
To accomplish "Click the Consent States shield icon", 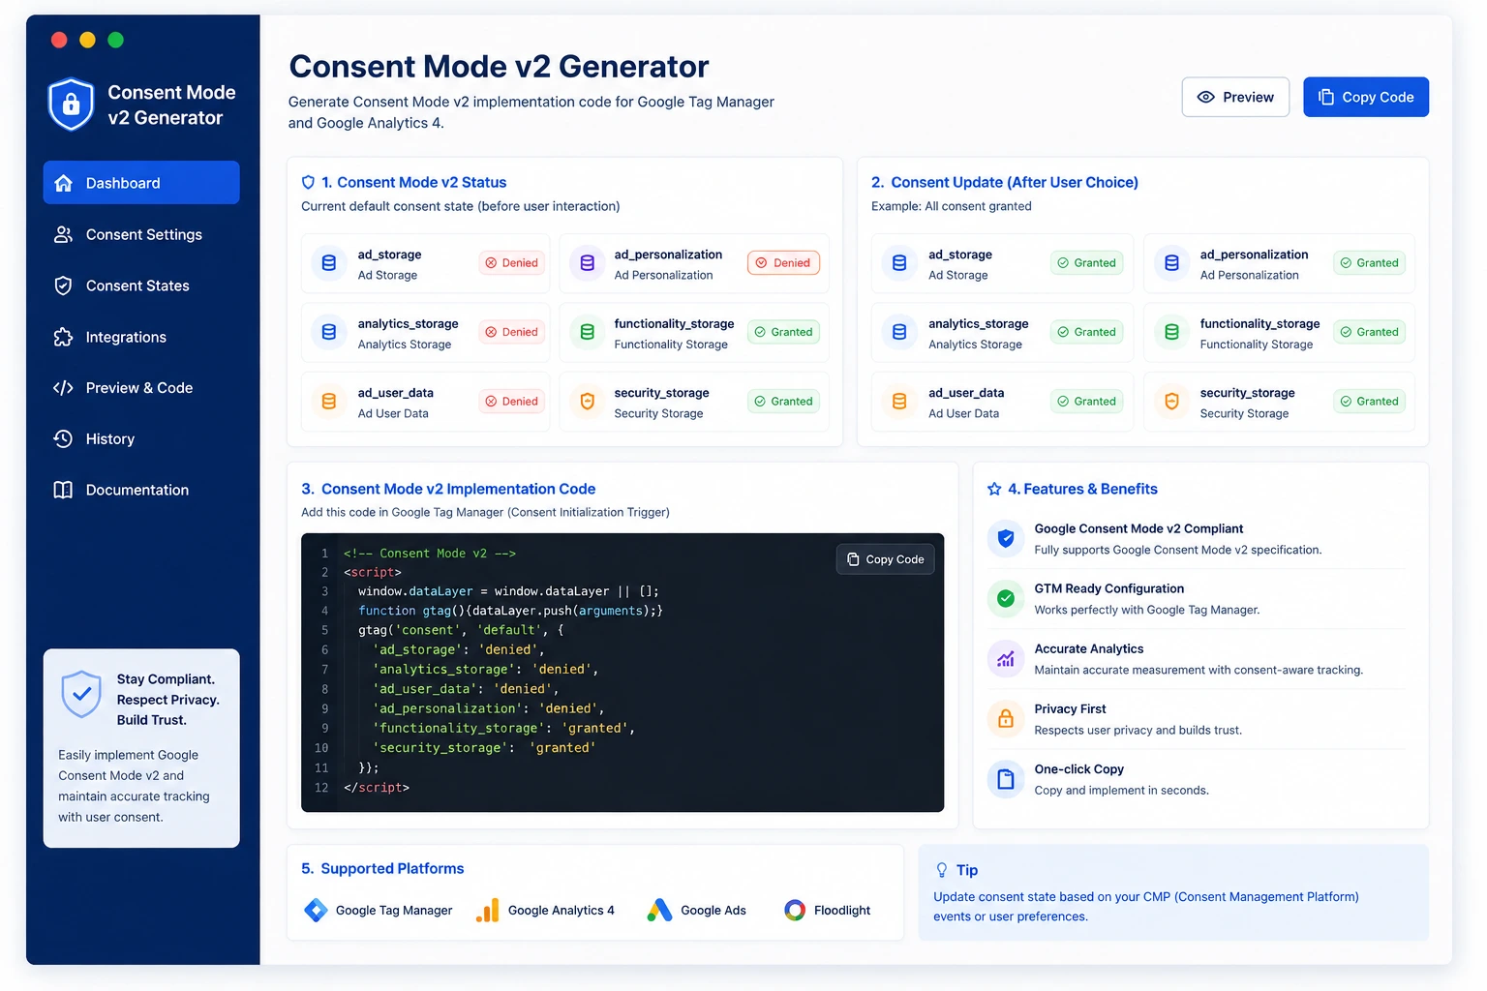I will point(64,285).
